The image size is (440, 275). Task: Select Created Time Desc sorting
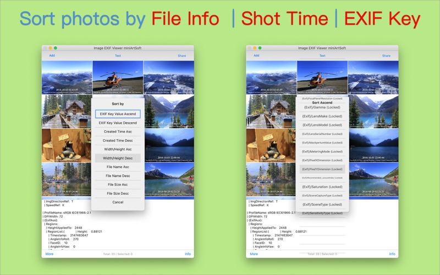click(x=118, y=141)
